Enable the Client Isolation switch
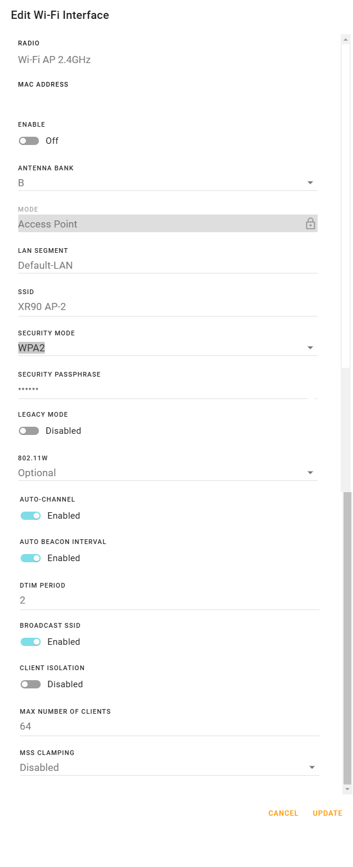This screenshot has width=353, height=867. 31,684
